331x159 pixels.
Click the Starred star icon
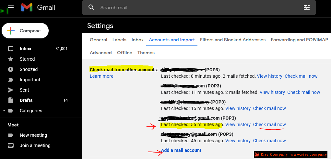[x=11, y=59]
